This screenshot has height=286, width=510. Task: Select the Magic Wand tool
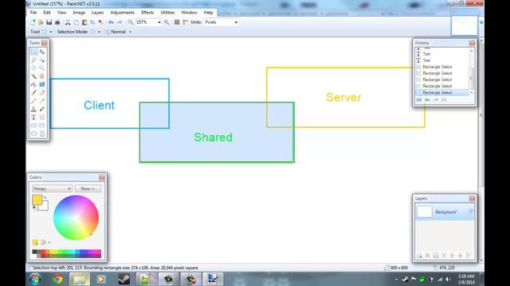point(33,76)
